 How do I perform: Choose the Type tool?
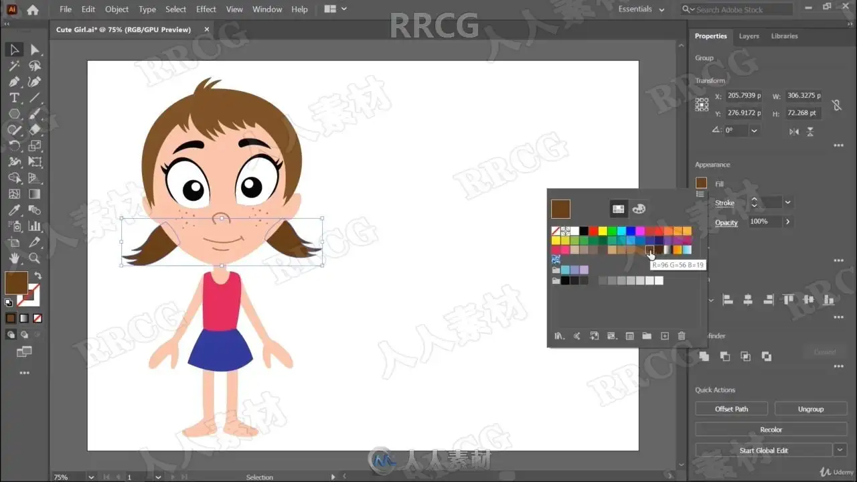14,98
